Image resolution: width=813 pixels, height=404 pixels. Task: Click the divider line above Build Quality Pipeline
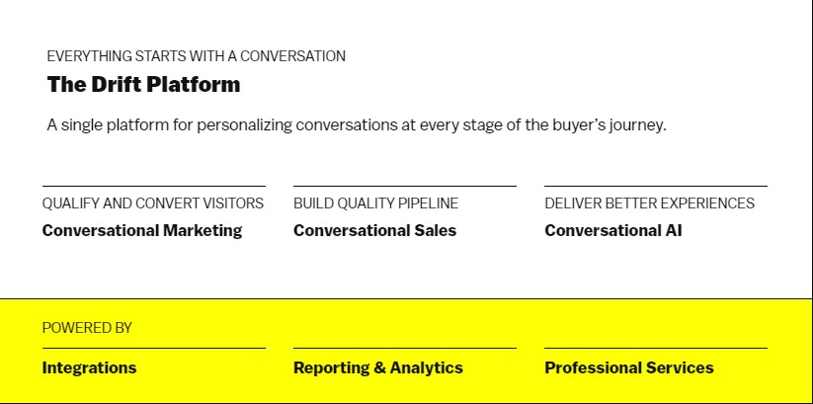(405, 186)
